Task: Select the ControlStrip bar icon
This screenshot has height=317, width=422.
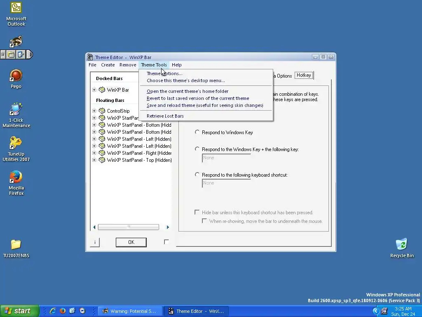Action: [x=102, y=111]
